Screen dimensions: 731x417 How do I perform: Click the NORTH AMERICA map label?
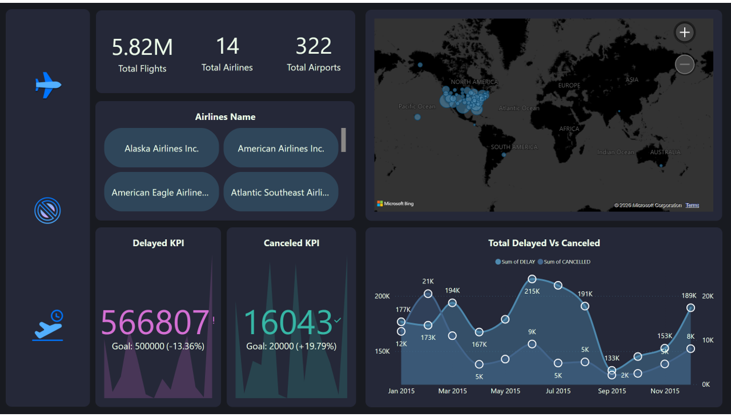point(474,82)
